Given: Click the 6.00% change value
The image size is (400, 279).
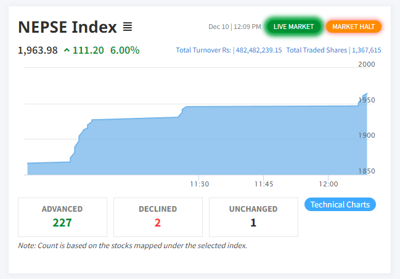Looking at the screenshot, I should point(124,51).
